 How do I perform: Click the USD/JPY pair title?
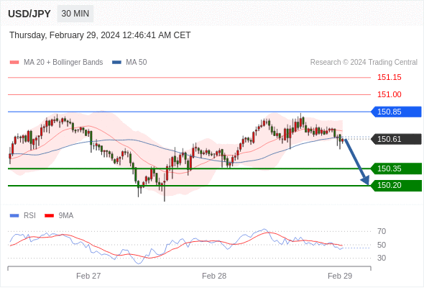[29, 14]
